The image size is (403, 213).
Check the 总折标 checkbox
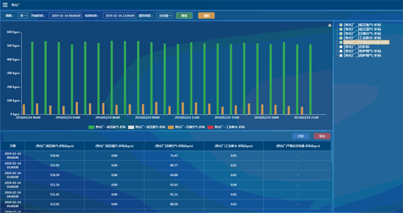click(341, 47)
